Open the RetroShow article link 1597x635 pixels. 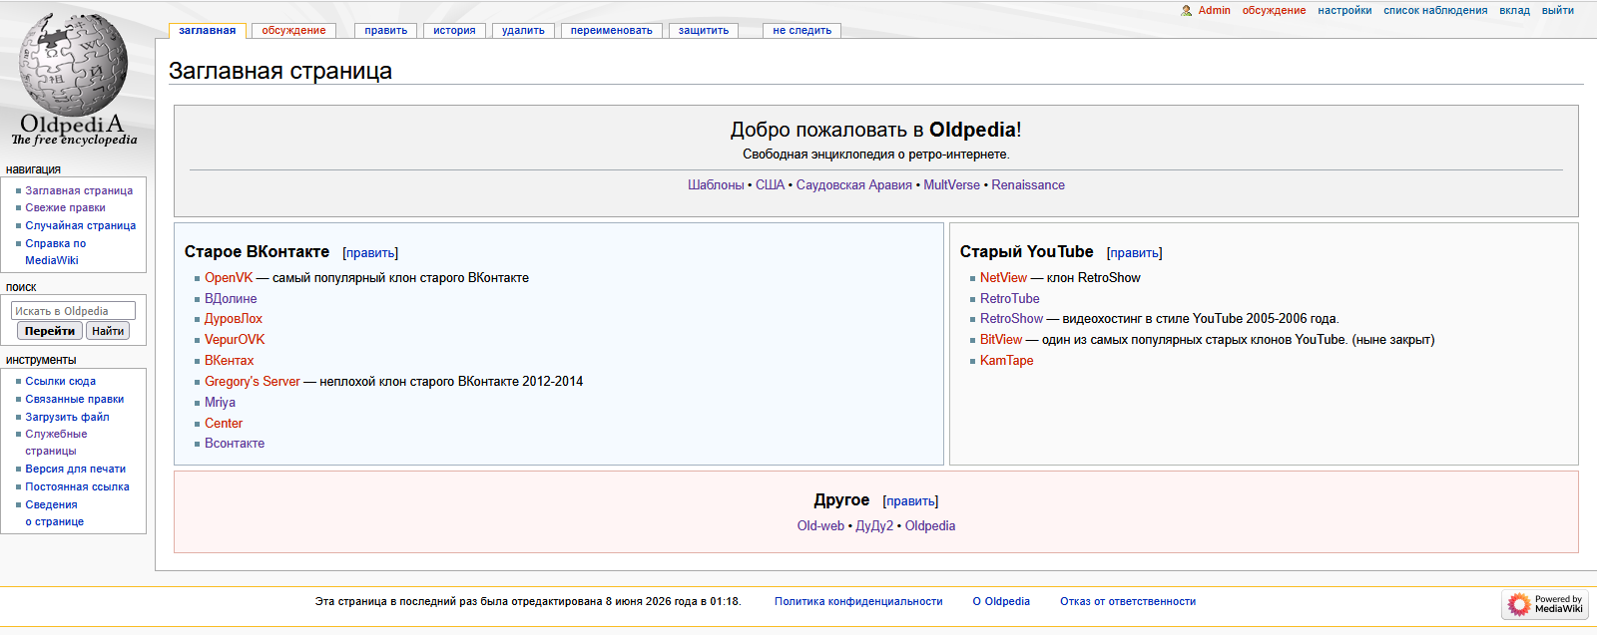(1011, 319)
